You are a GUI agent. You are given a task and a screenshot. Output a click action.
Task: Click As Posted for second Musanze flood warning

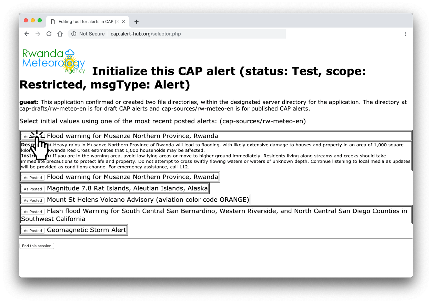[33, 178]
